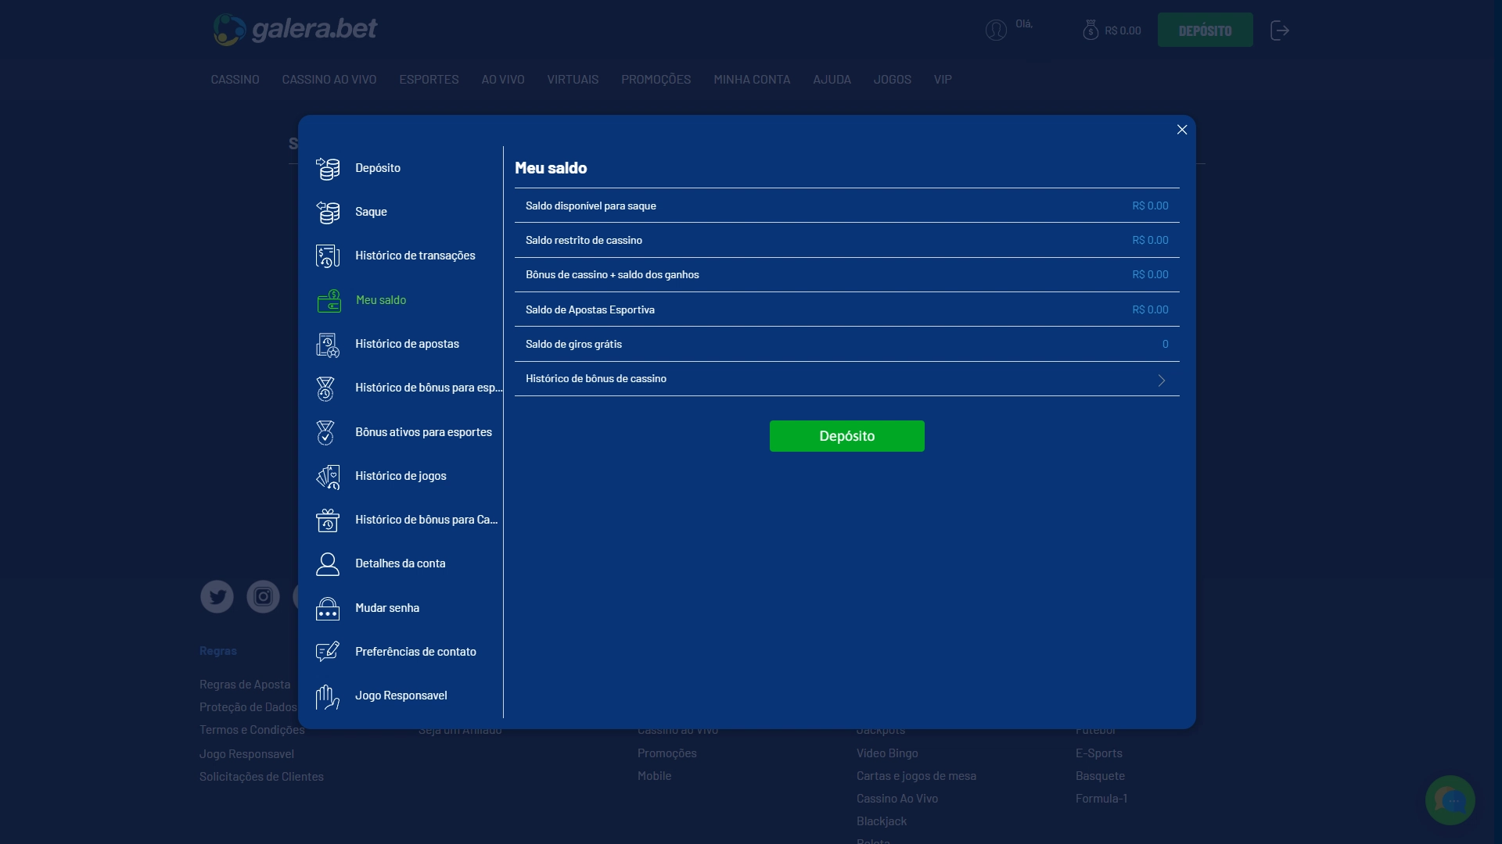Screen dimensions: 1502x844
Task: Click the green Meu saldo wallet icon
Action: (329, 300)
